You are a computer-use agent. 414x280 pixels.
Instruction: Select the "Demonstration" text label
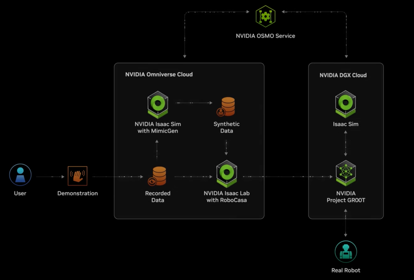click(x=77, y=193)
